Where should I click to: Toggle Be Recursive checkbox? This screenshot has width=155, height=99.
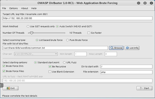(x=50, y=67)
